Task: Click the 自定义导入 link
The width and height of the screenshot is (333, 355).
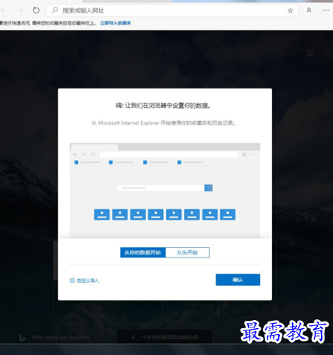Action: coord(88,281)
